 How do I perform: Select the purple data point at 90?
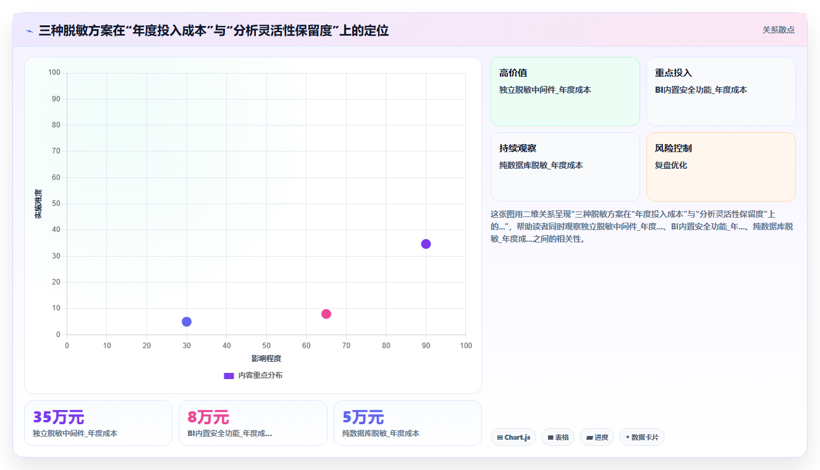click(x=426, y=244)
